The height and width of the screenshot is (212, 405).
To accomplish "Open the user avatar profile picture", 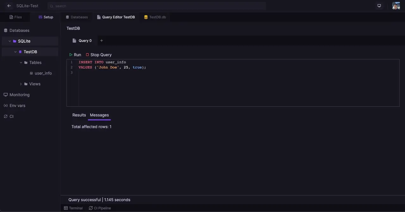I will (x=396, y=6).
